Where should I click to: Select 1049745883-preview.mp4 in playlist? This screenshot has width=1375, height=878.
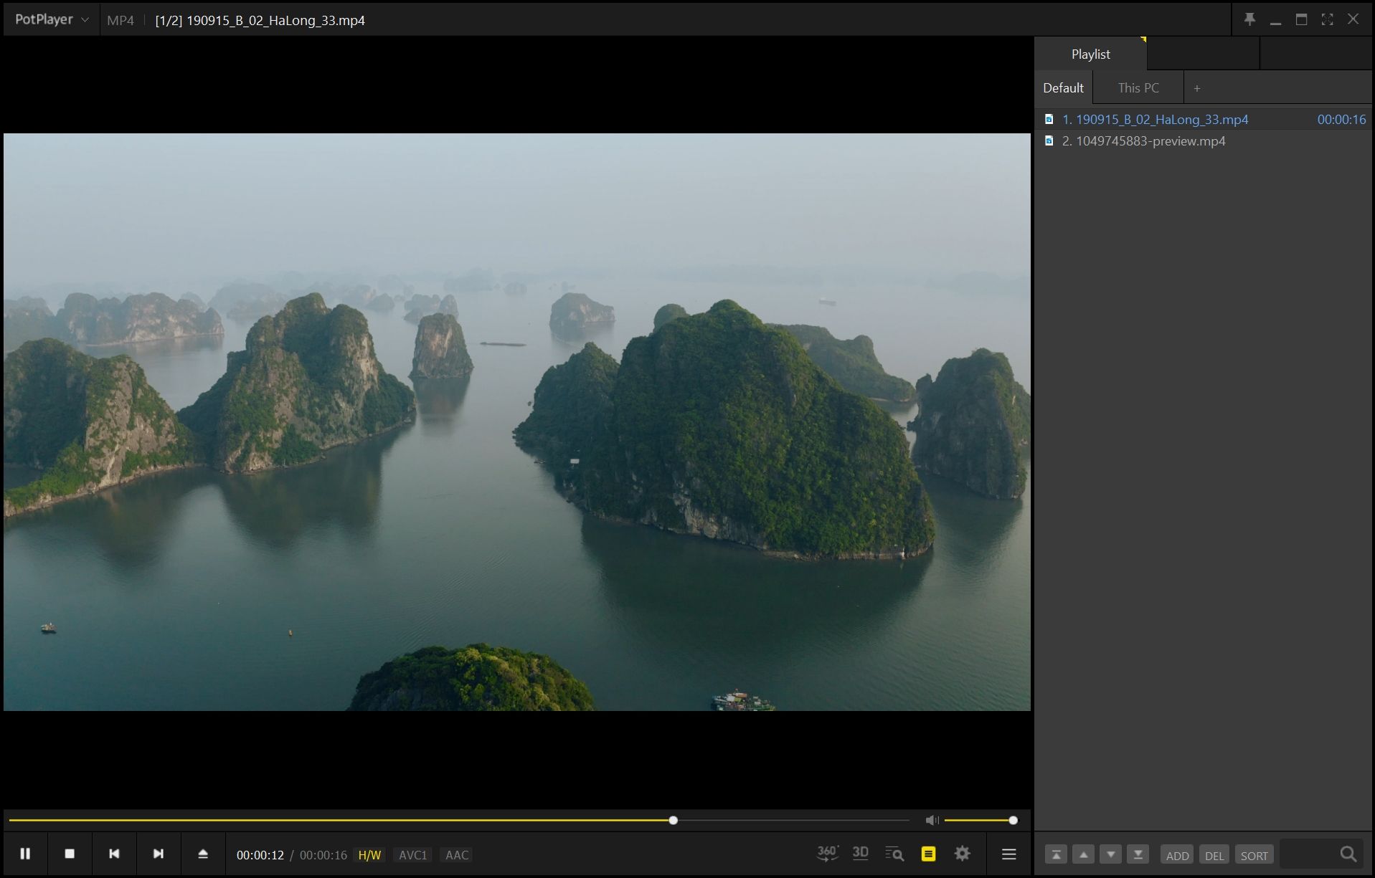(1204, 141)
